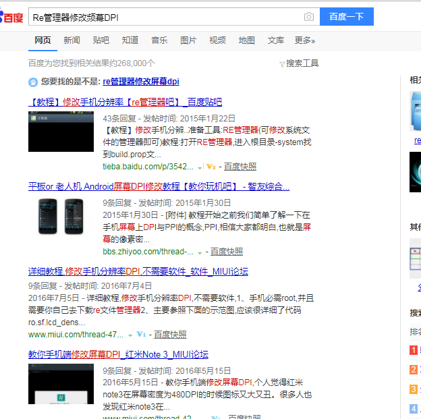Open result 【教程】修改手机分辨率 贴吧

[125, 102]
